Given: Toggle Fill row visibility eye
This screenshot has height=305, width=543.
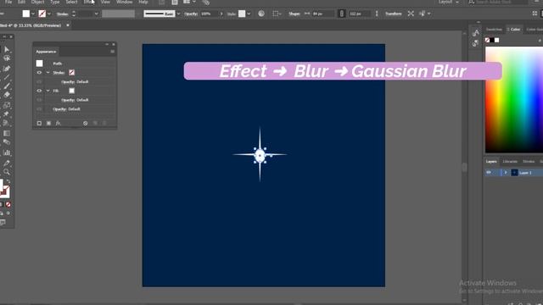Looking at the screenshot, I should [x=39, y=91].
